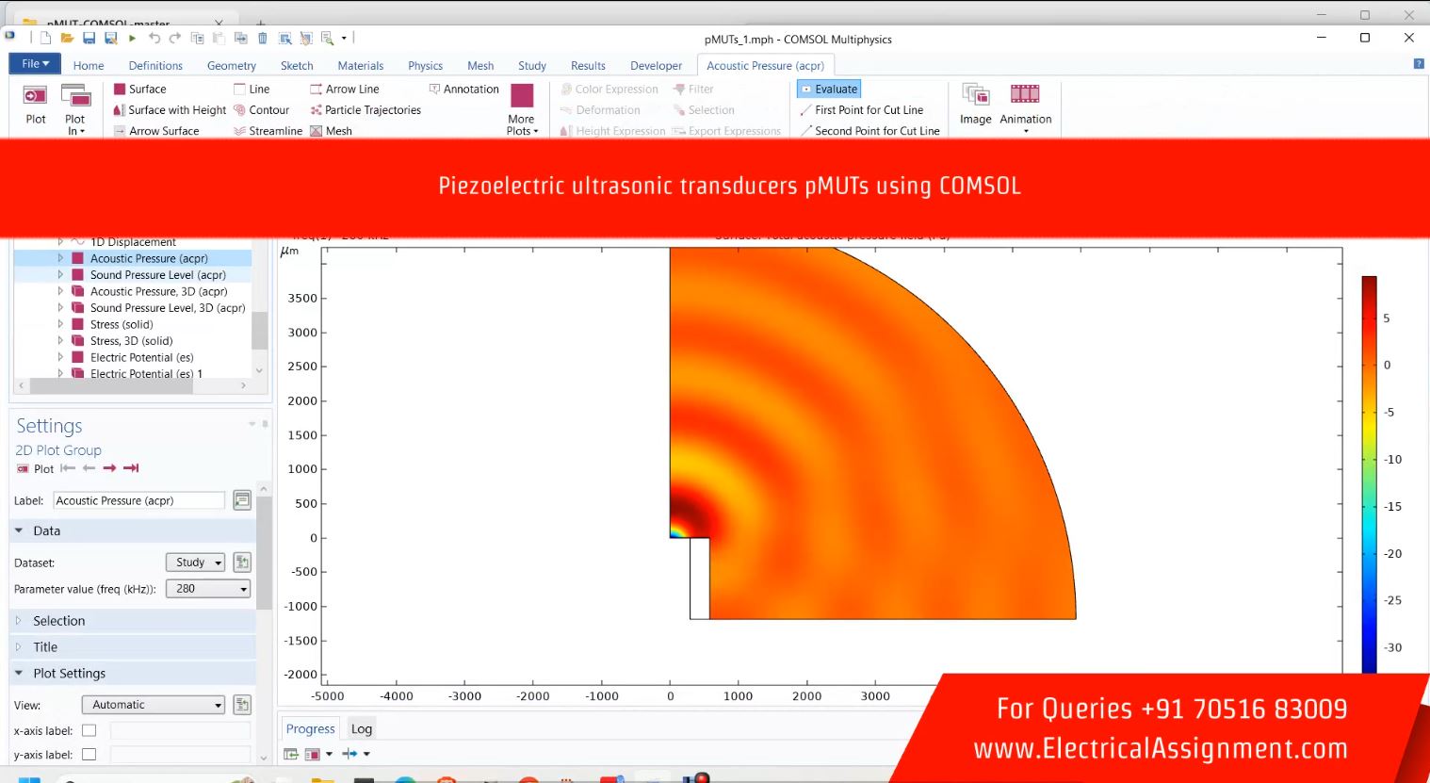This screenshot has width=1430, height=783.
Task: Switch to the Materials ribbon tab
Action: (361, 66)
